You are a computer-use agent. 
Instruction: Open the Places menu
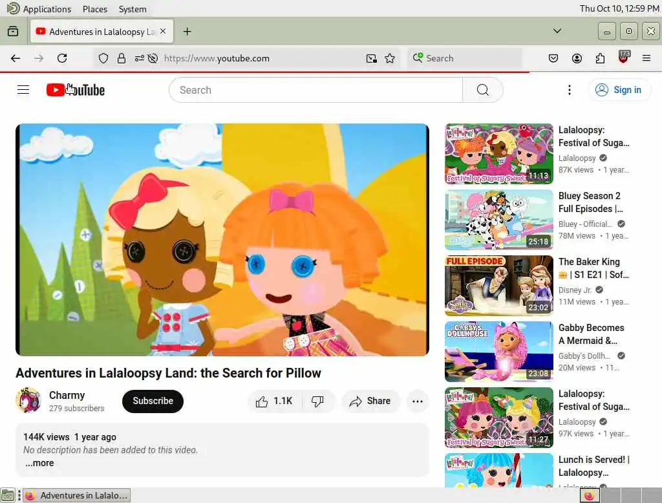(95, 9)
